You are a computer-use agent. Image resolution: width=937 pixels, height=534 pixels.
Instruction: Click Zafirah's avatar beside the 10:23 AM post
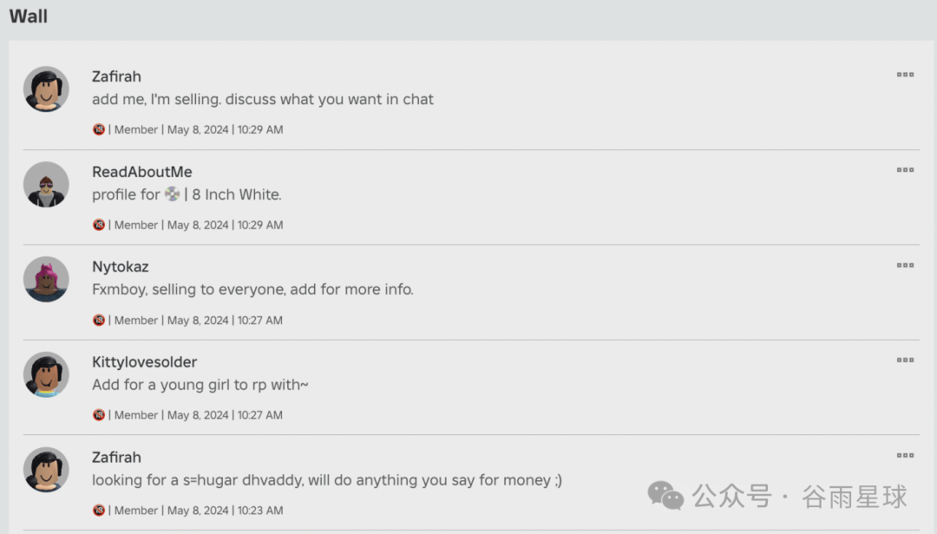[x=46, y=470]
